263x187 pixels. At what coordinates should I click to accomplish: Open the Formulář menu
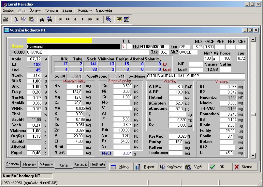[x=51, y=10]
